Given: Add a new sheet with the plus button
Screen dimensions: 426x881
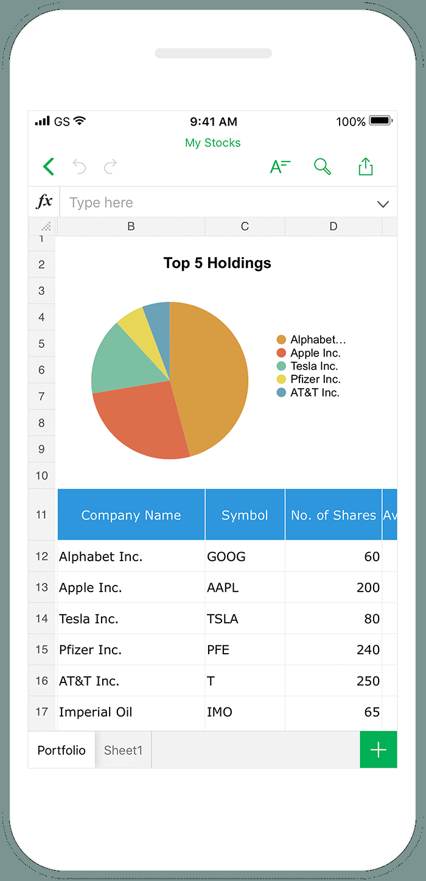Looking at the screenshot, I should point(379,749).
